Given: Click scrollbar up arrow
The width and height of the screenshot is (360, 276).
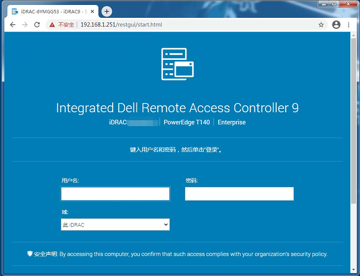Looking at the screenshot, I should click(354, 35).
